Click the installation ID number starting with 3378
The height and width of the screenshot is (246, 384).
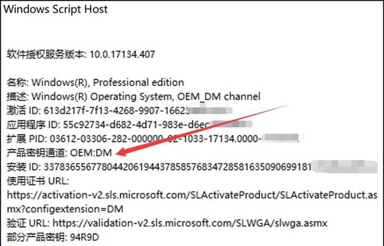[x=178, y=167]
